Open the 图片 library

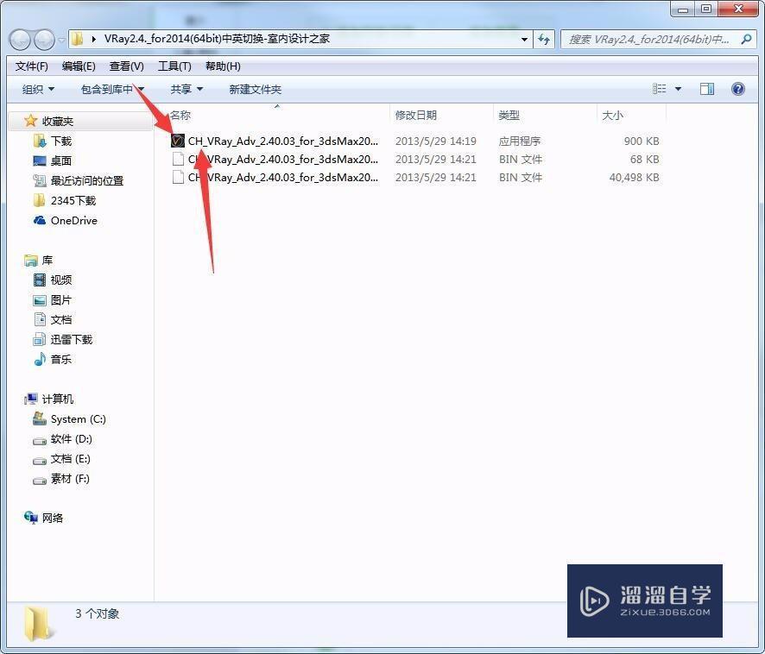[x=61, y=299]
